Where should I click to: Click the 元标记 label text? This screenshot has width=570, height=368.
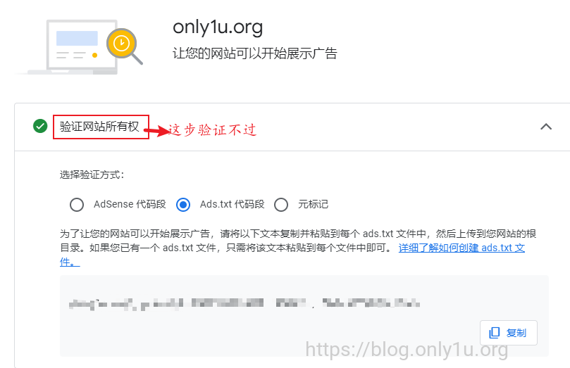click(313, 204)
